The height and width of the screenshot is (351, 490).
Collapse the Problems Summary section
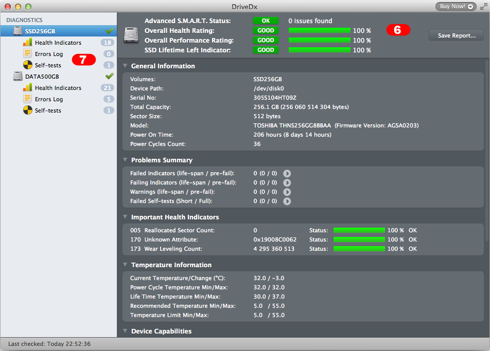[x=125, y=160]
